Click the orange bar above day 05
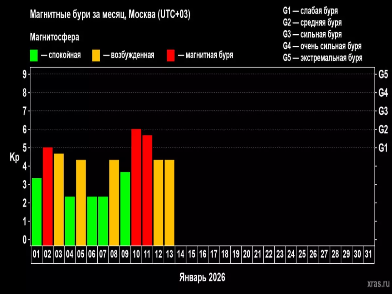392x294 pixels. click(81, 202)
